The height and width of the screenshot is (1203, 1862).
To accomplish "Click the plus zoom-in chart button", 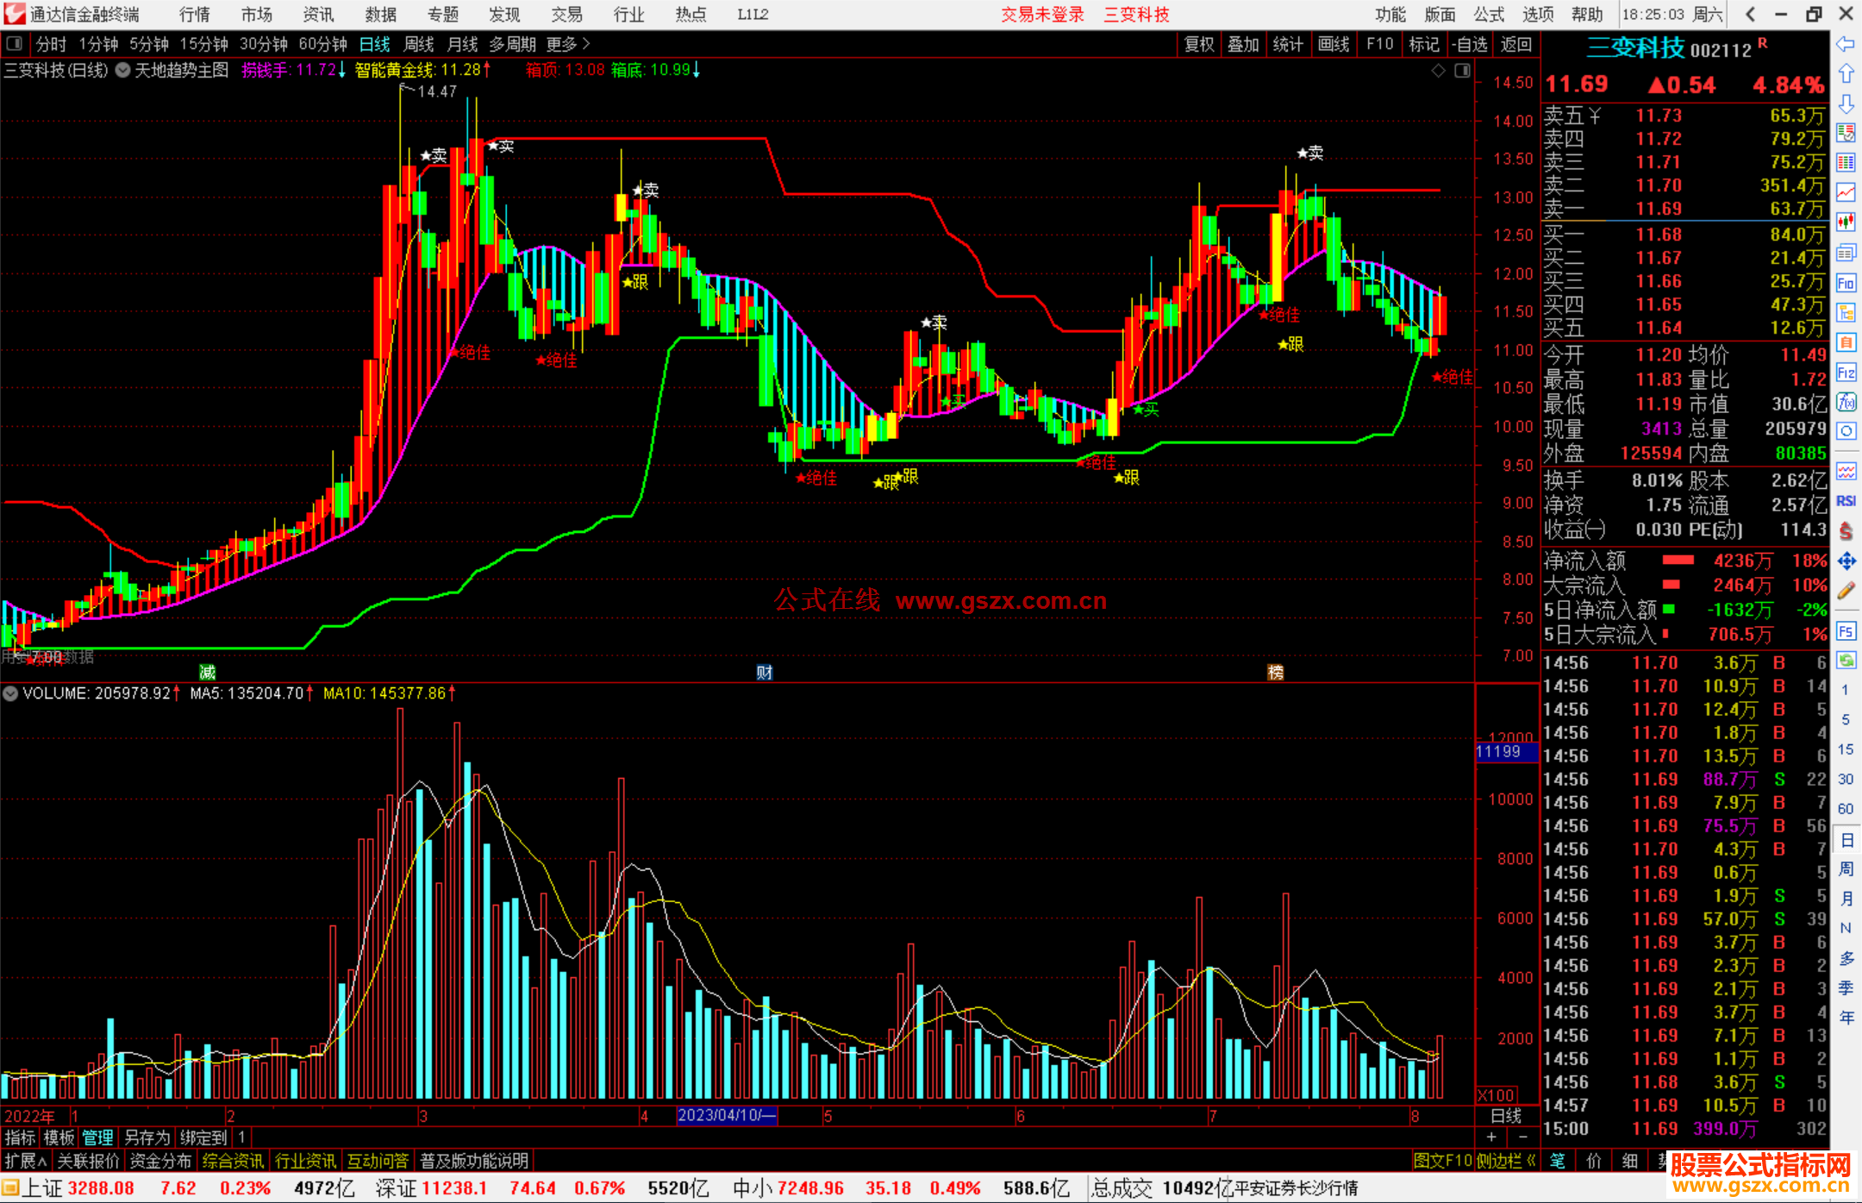I will 1491,1137.
